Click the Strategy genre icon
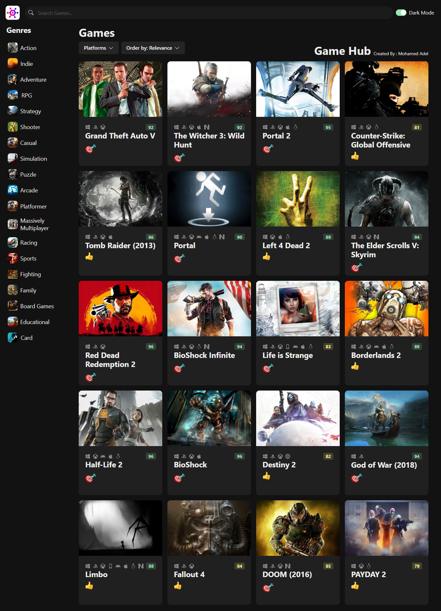Image resolution: width=441 pixels, height=611 pixels. (x=13, y=111)
